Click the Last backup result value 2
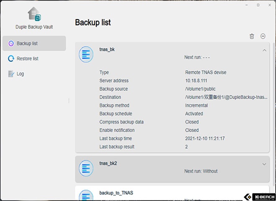This screenshot has height=201, width=276. 187,147
